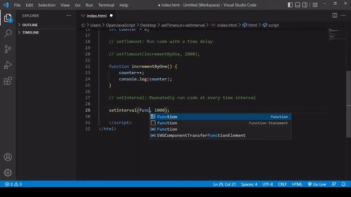Toggle primary side bar layout icon

click(x=290, y=5)
